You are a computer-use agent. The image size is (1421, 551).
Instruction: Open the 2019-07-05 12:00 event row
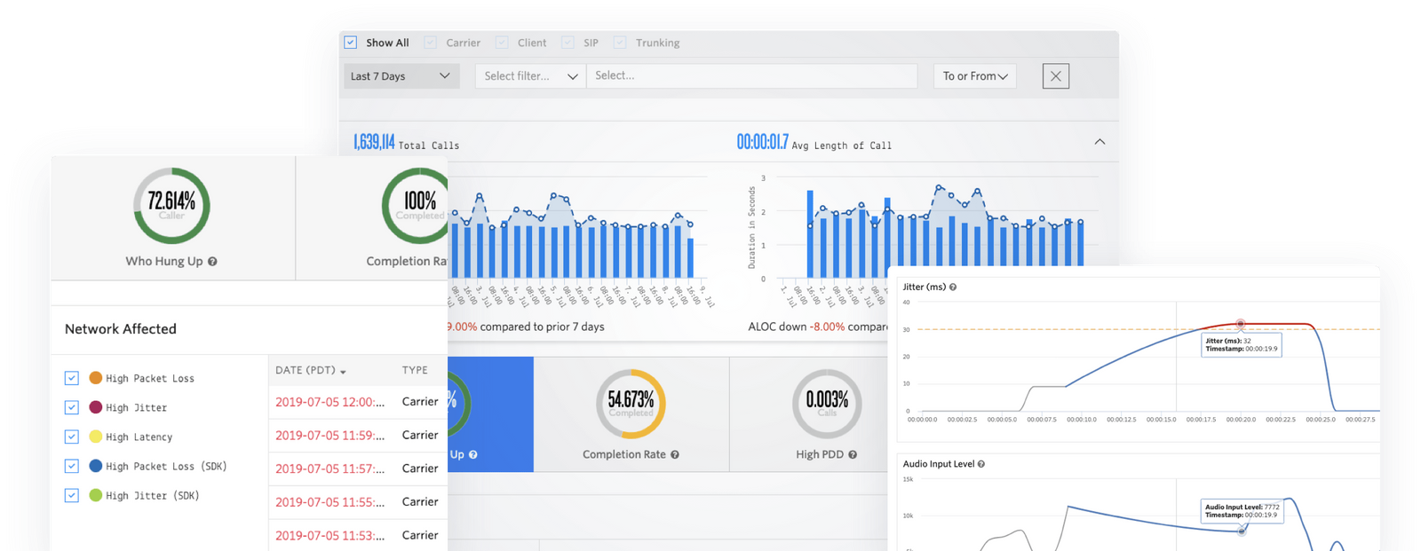358,402
